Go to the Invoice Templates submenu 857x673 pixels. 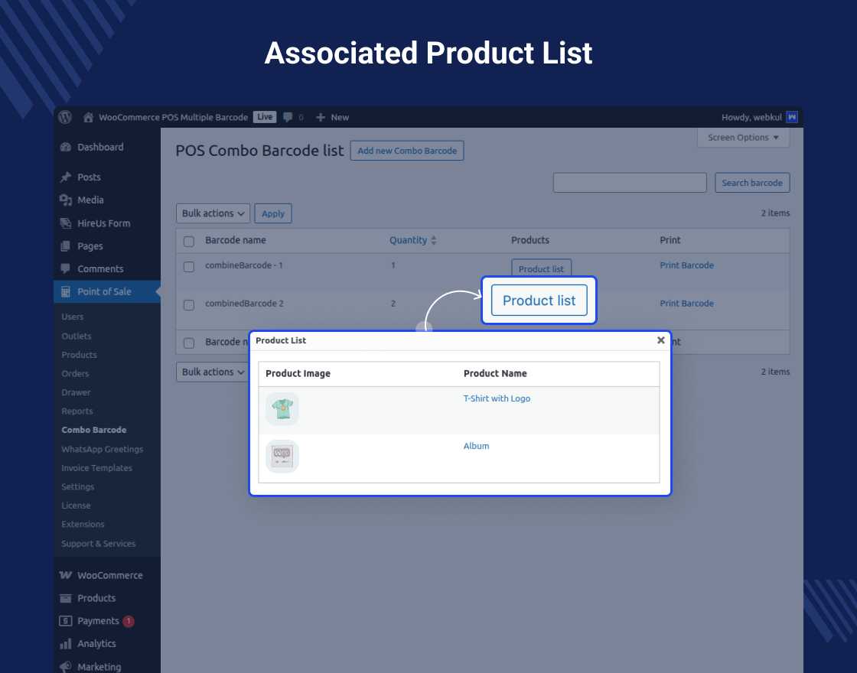click(x=96, y=468)
